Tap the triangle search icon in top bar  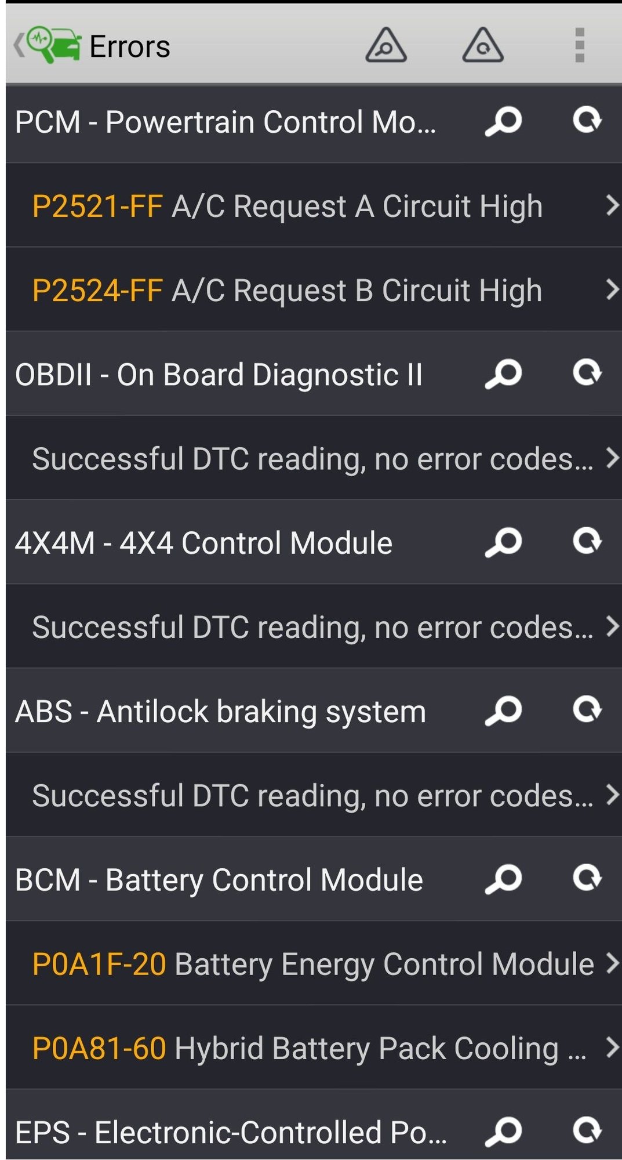pos(385,46)
